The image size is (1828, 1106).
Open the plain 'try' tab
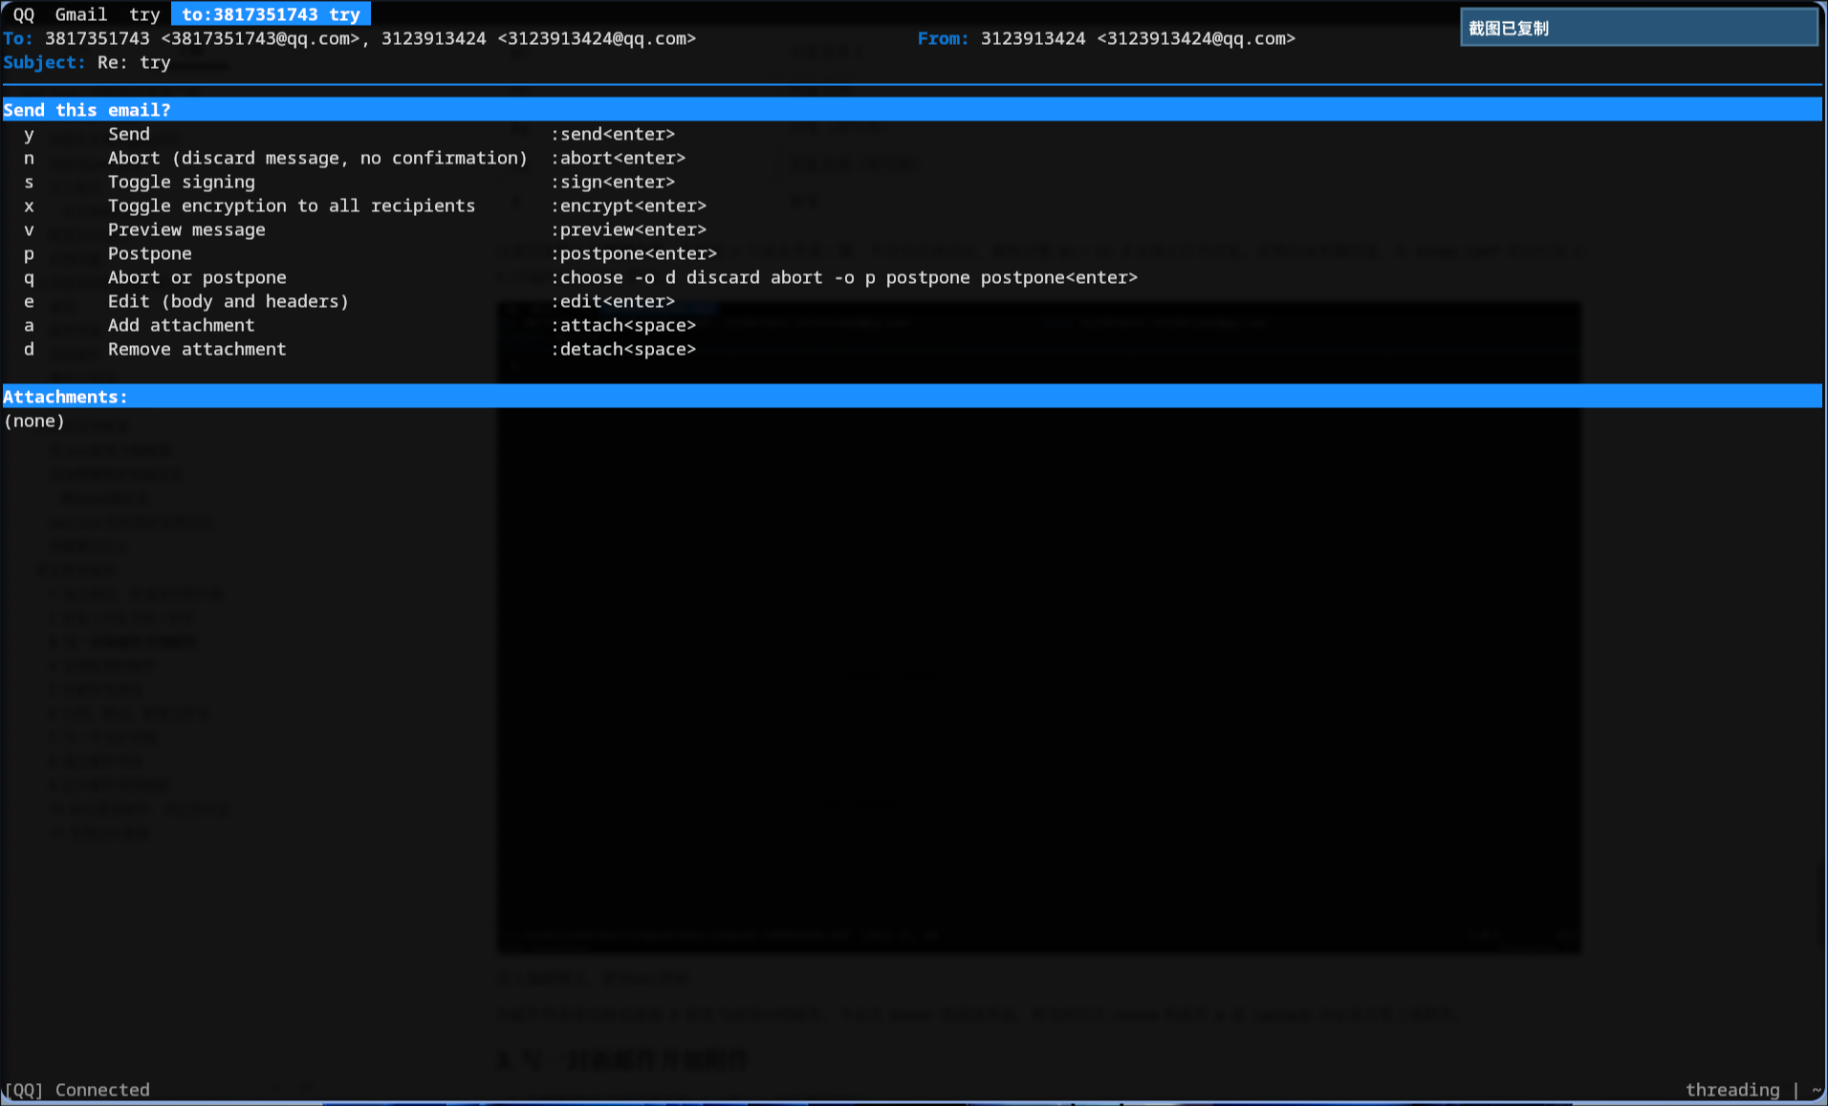pos(144,14)
